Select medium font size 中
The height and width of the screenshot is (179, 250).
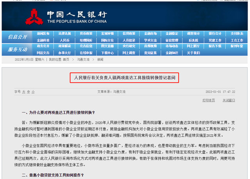28,91
